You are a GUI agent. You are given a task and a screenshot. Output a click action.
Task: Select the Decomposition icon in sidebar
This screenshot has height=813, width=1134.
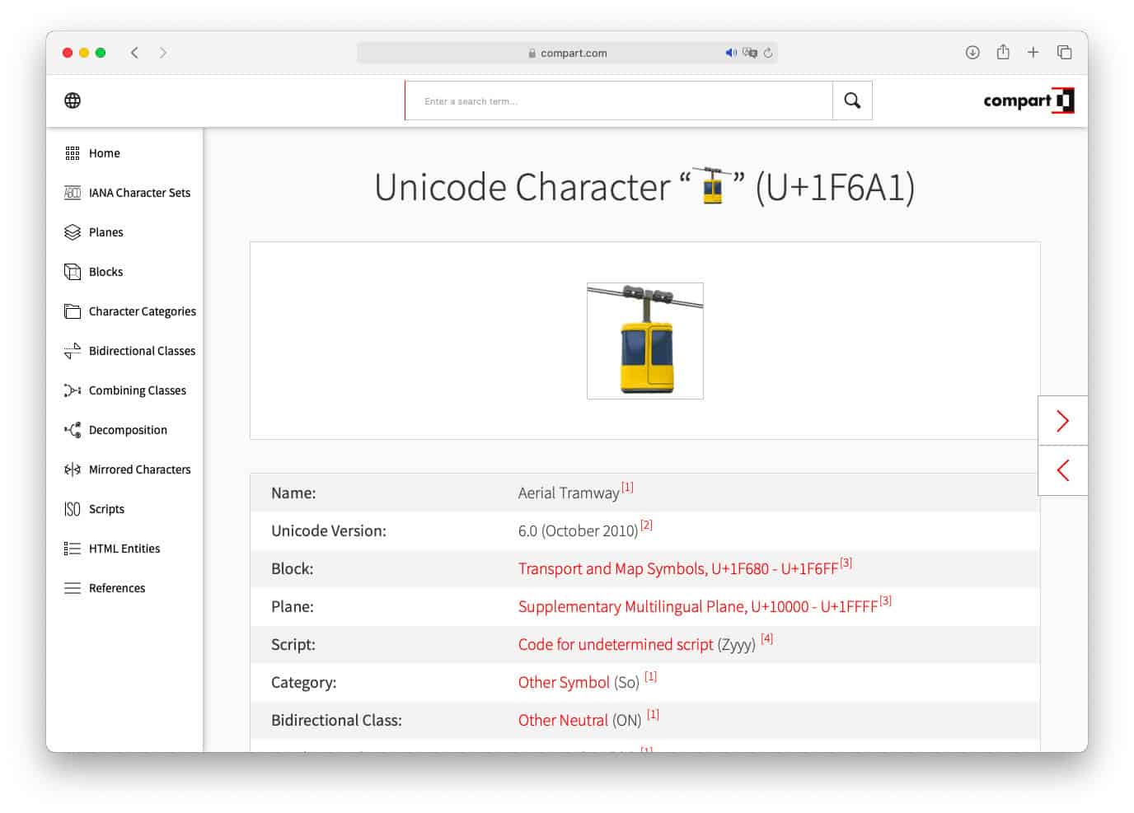coord(73,429)
